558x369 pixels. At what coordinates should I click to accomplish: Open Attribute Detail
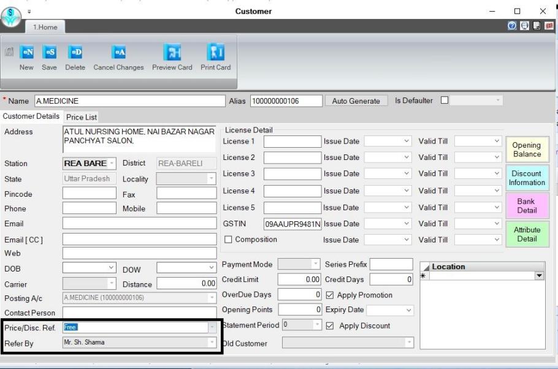(527, 234)
